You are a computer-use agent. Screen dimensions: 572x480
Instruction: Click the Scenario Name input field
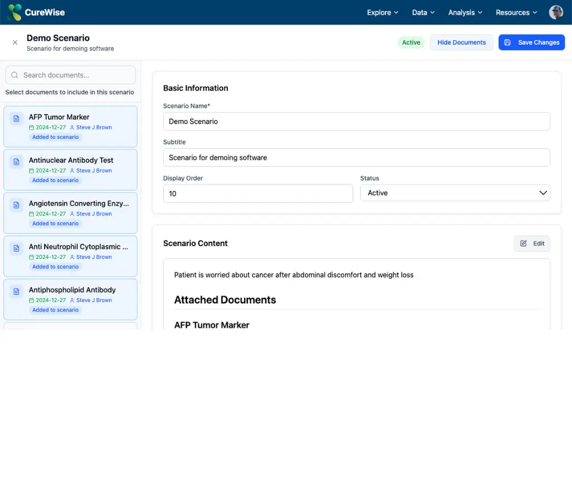(x=356, y=122)
